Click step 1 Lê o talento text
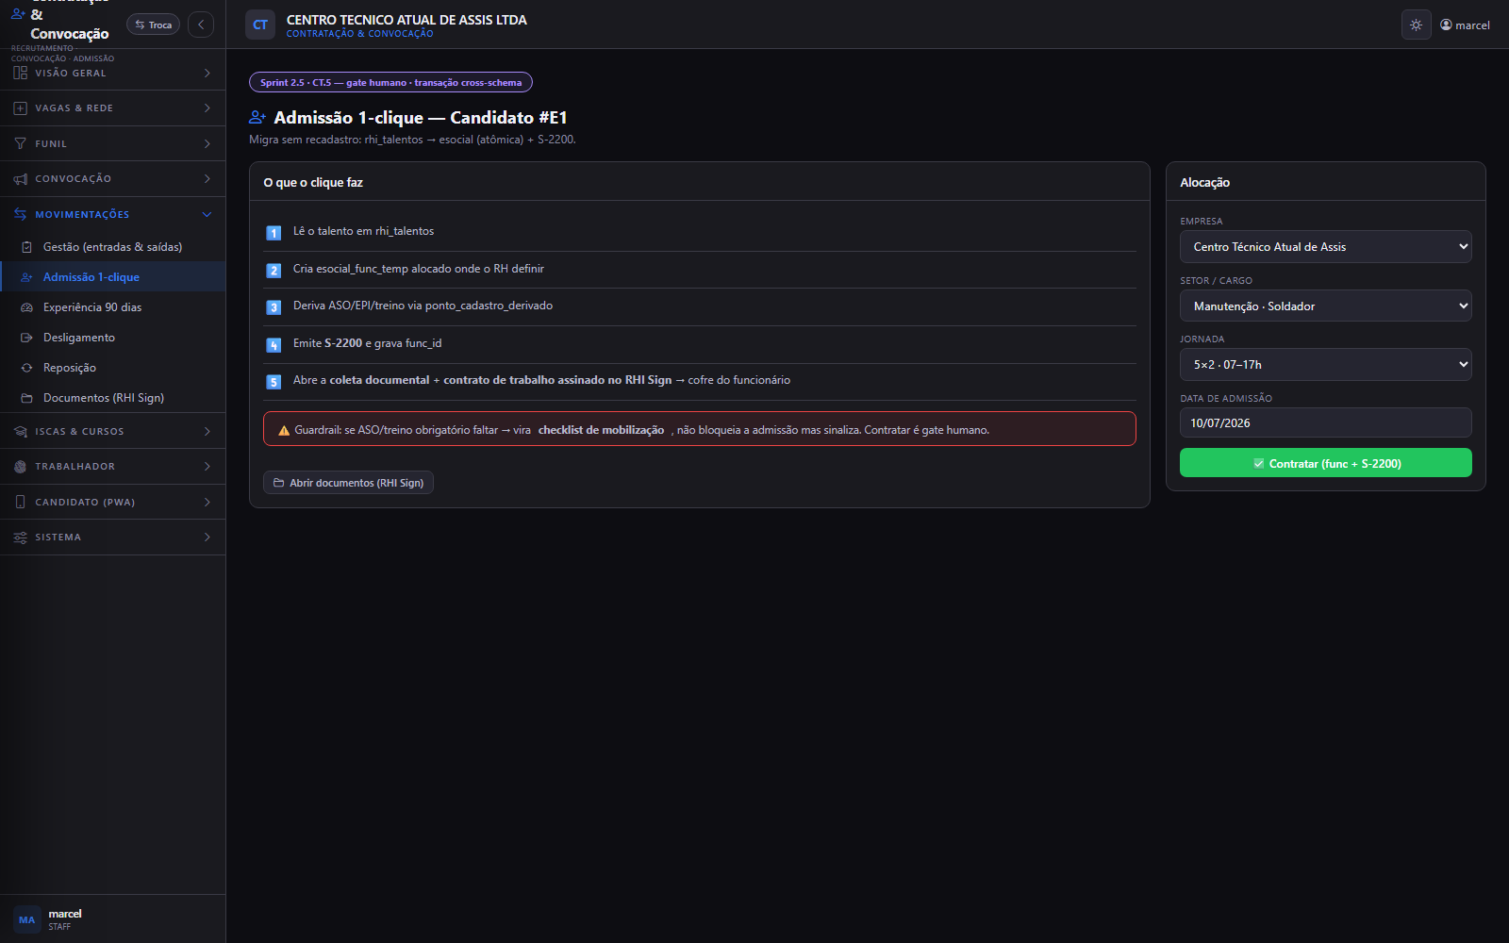The width and height of the screenshot is (1509, 943). click(x=363, y=231)
